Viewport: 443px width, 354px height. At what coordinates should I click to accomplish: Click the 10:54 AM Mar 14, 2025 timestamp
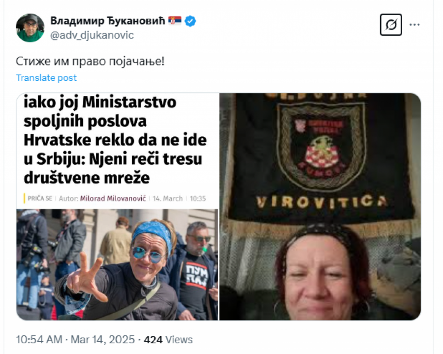pos(75,339)
